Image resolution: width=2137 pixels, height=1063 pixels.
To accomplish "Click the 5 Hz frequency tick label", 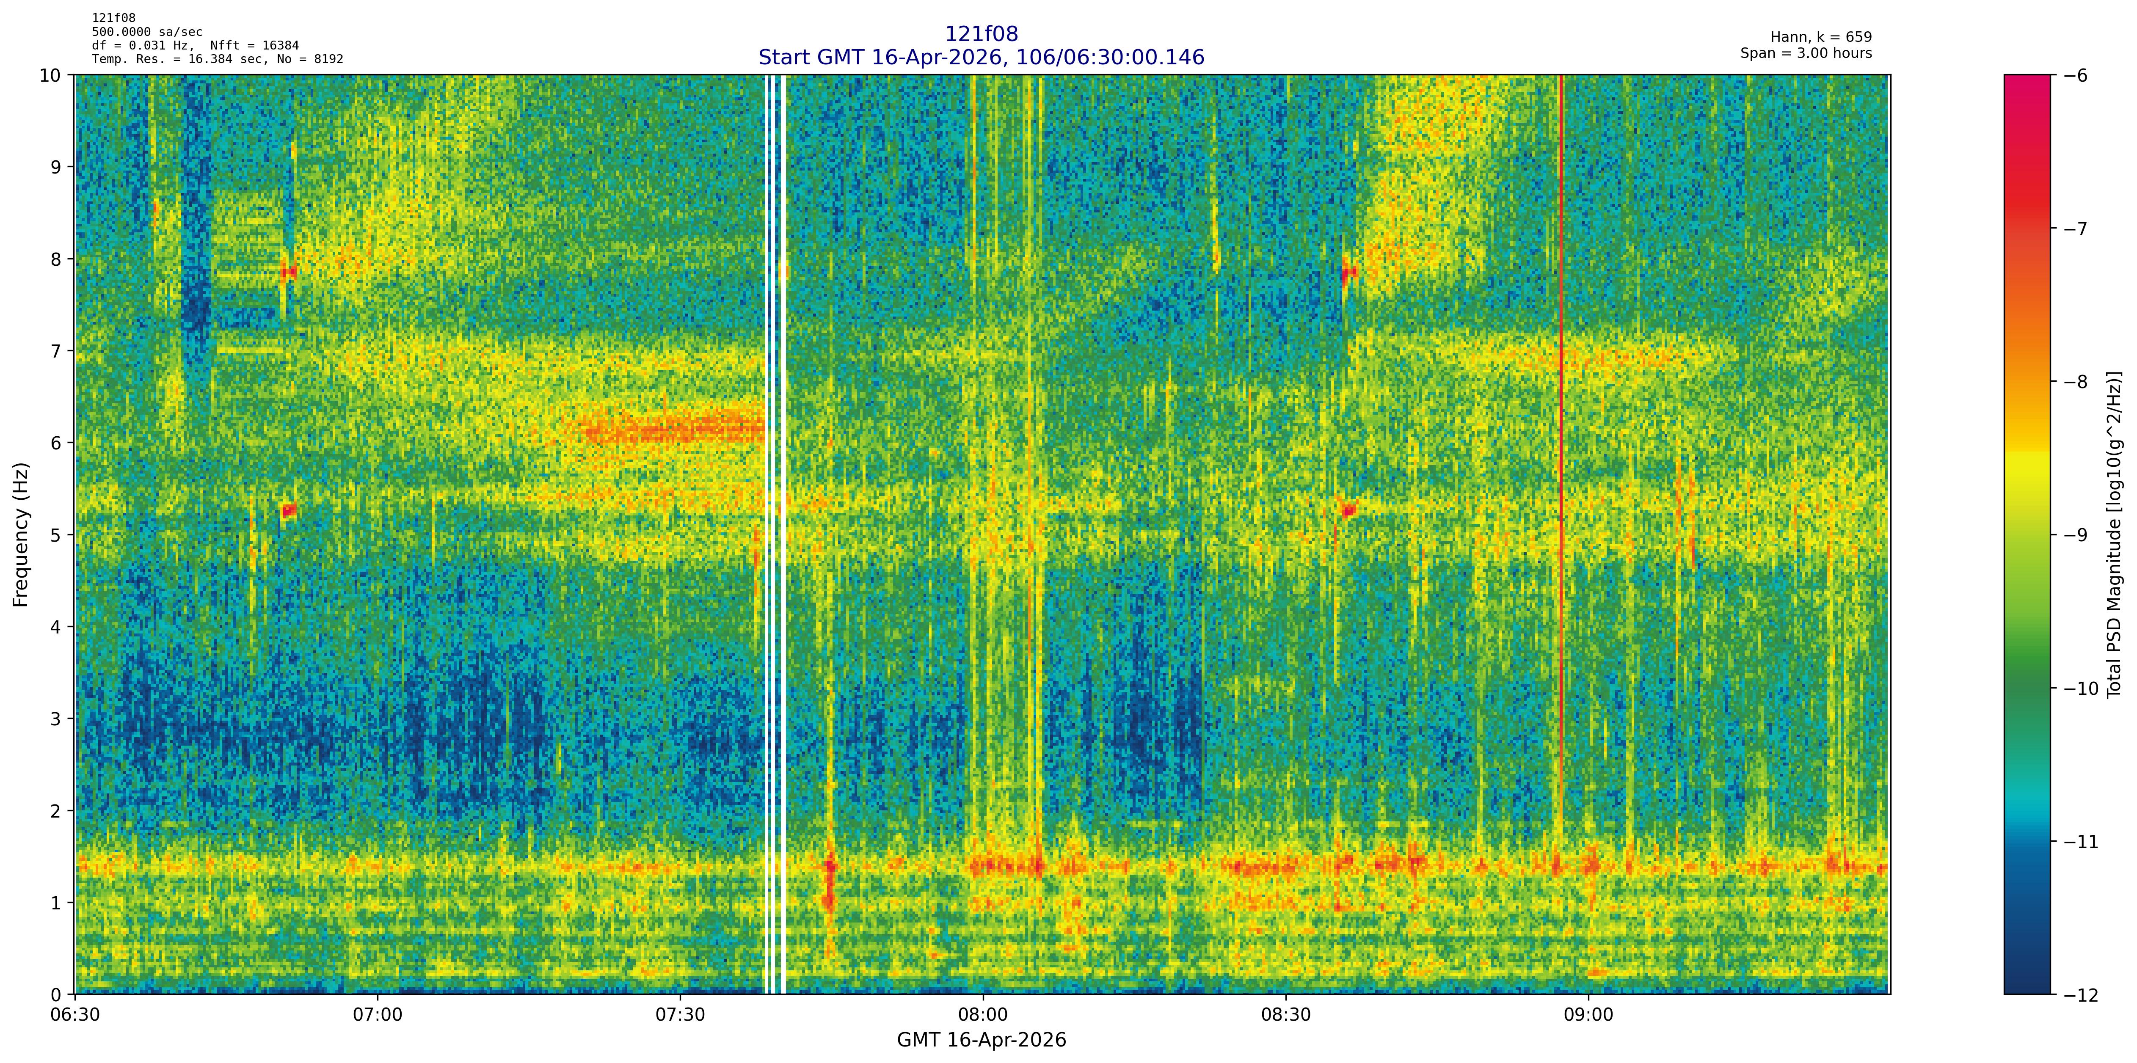I will [56, 535].
